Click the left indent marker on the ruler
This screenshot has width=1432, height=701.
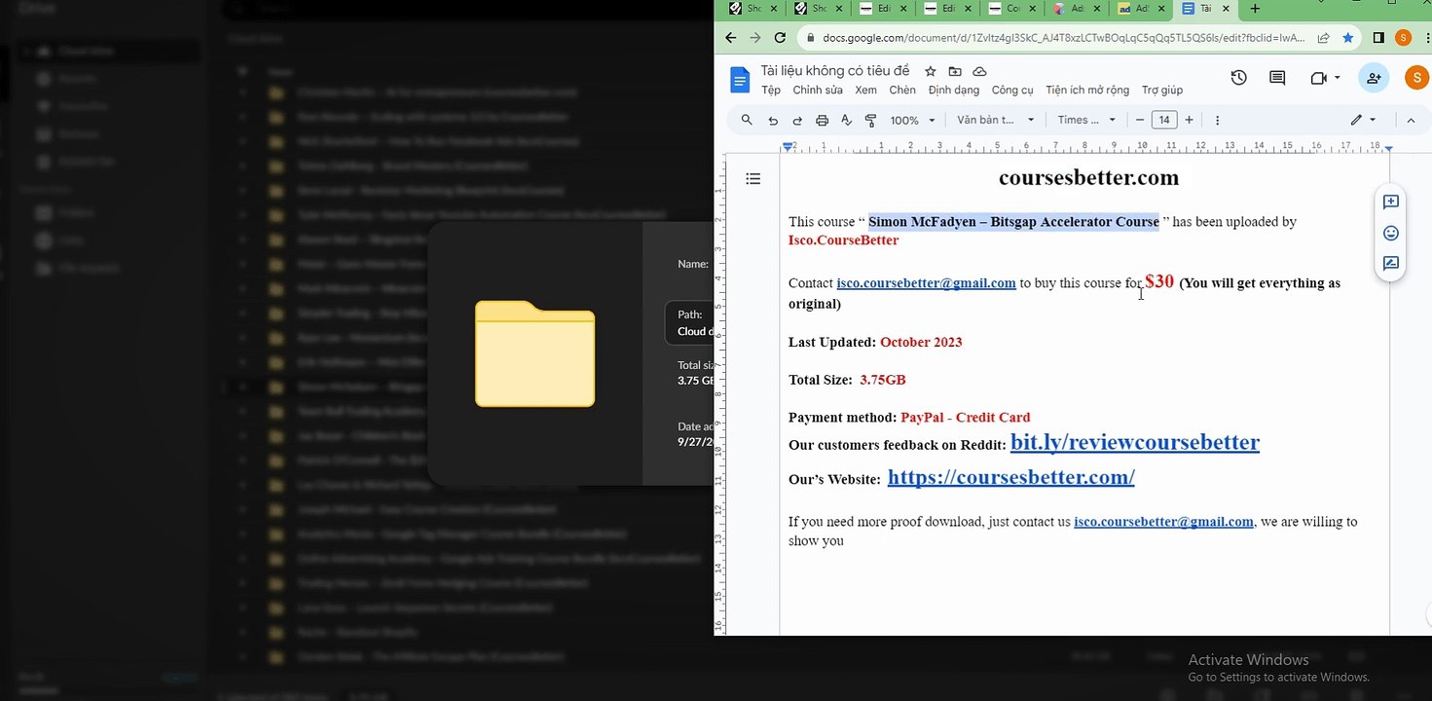[x=788, y=147]
